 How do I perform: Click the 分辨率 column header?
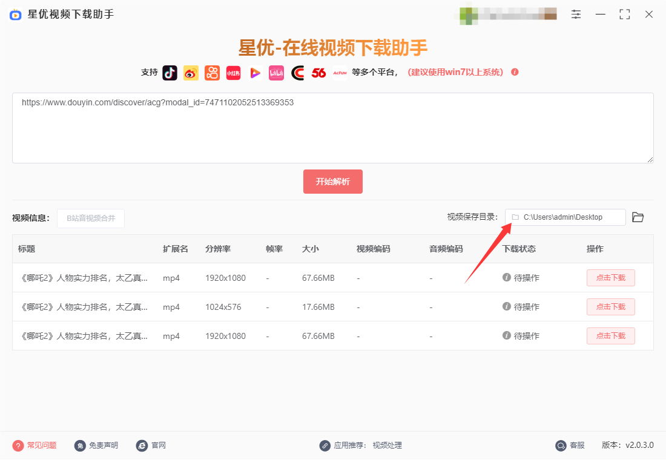pos(218,249)
